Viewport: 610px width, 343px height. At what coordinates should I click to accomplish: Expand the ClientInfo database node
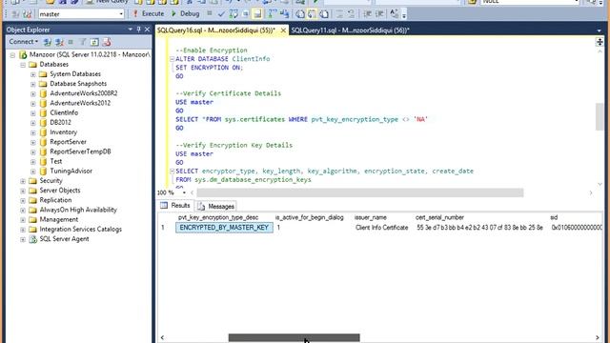[x=33, y=113]
